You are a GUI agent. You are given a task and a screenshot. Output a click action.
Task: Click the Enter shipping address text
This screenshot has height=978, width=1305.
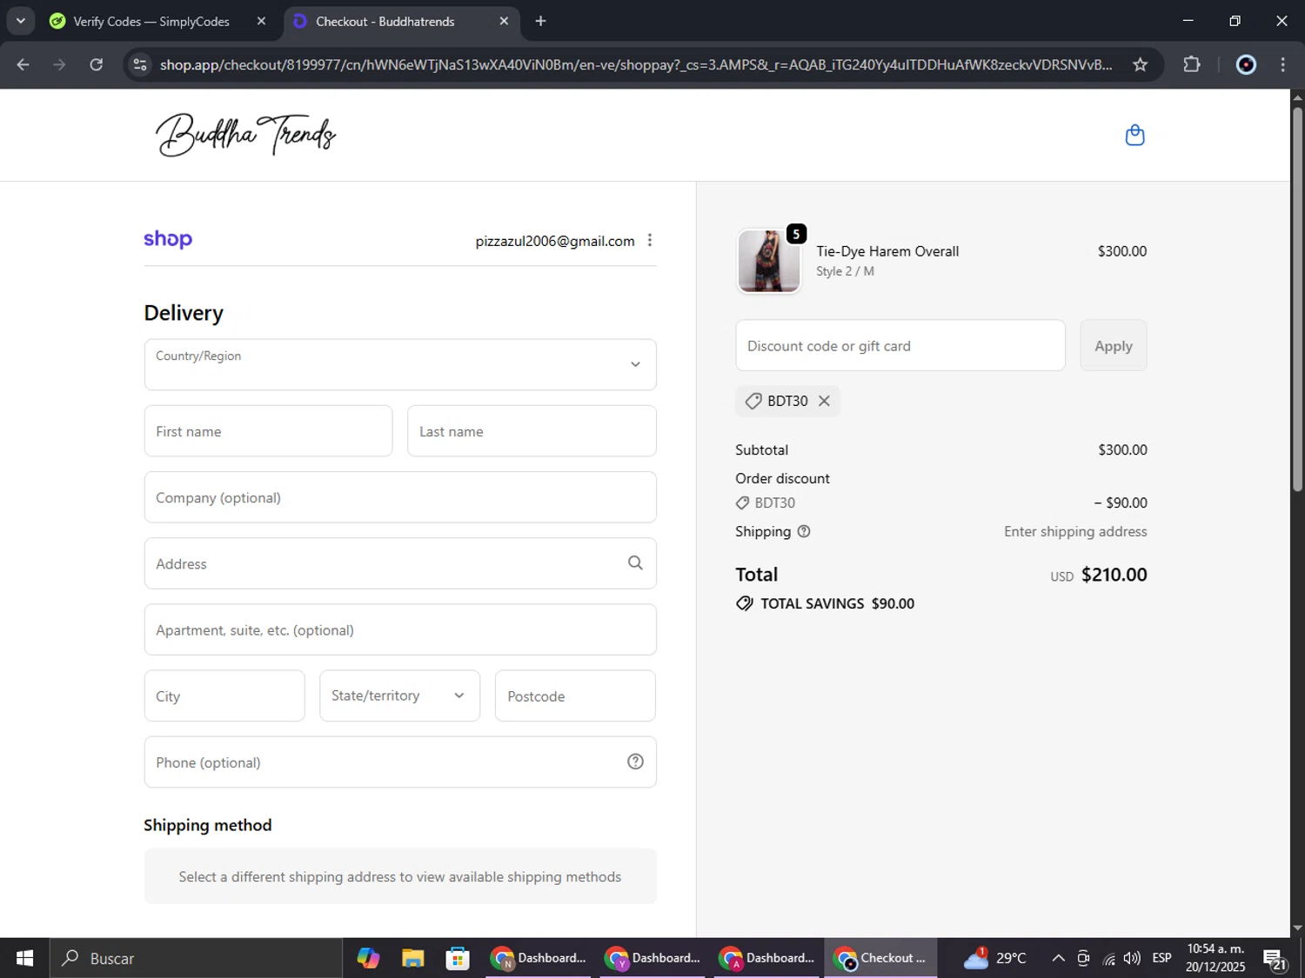[1075, 531]
